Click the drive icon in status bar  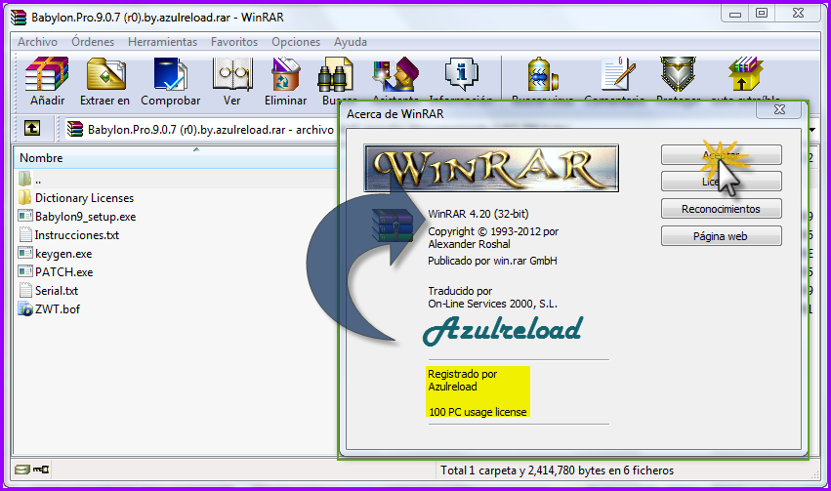pyautogui.click(x=21, y=470)
